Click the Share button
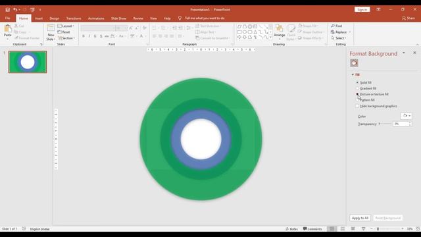This screenshot has height=237, width=421. [408, 18]
